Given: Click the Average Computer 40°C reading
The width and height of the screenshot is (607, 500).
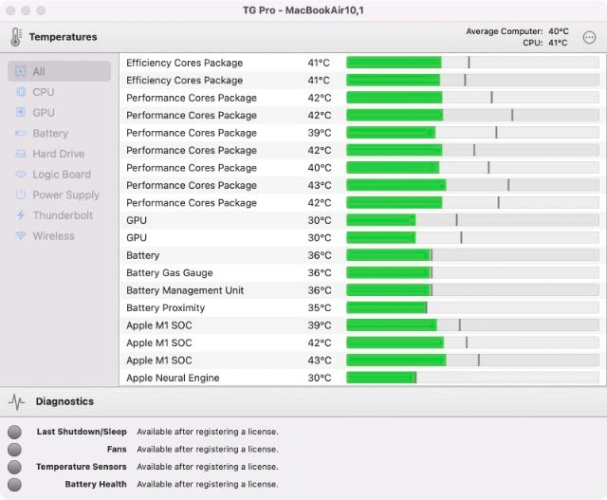Looking at the screenshot, I should tap(517, 31).
